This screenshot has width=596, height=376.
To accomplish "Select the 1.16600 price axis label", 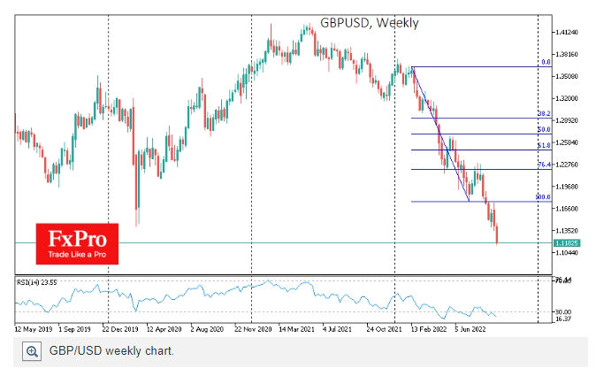I will (567, 209).
